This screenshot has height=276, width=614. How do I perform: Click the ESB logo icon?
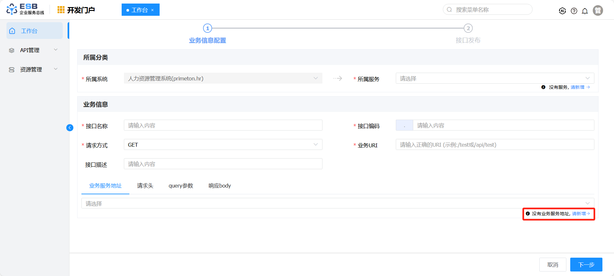[12, 9]
